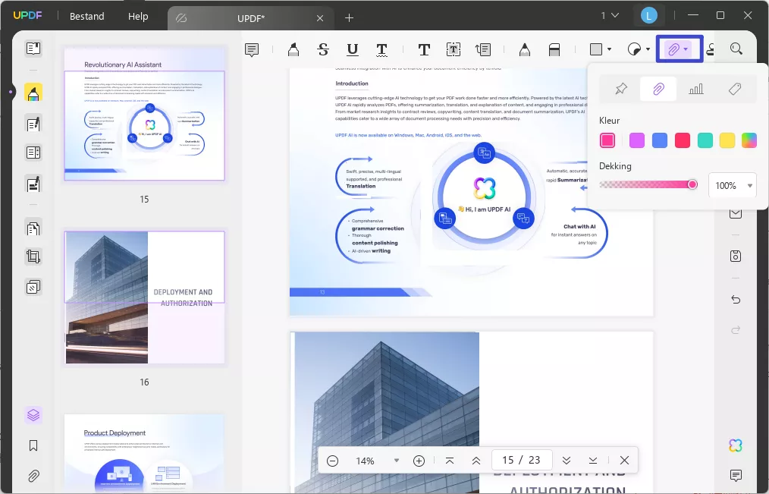This screenshot has width=769, height=494.
Task: Select the Sticker tool
Action: [635, 49]
